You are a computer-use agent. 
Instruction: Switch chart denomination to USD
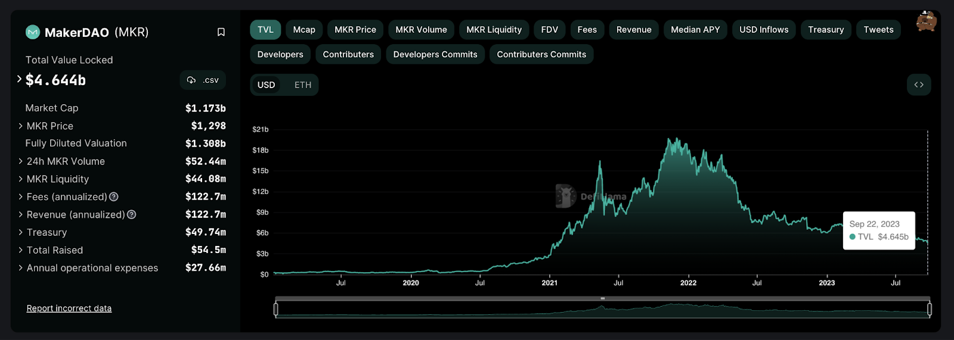click(266, 85)
